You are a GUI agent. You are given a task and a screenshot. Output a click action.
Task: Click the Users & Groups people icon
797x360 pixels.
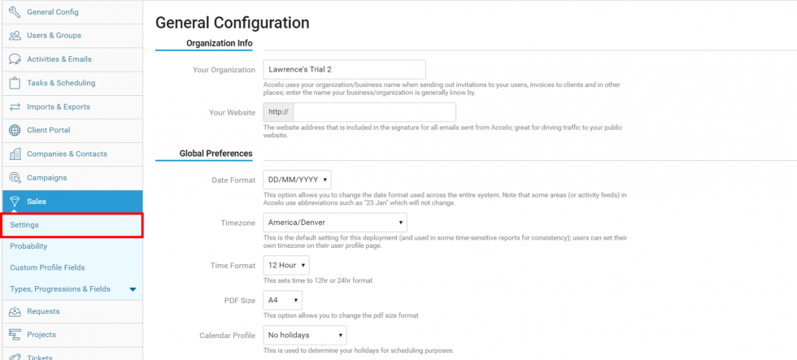pyautogui.click(x=15, y=35)
